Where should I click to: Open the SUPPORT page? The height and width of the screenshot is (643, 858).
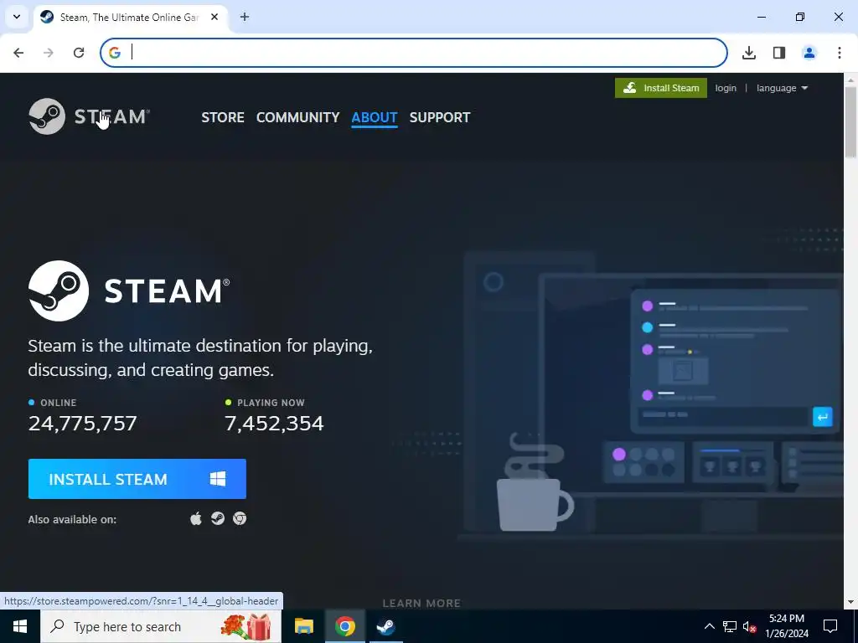click(x=440, y=117)
